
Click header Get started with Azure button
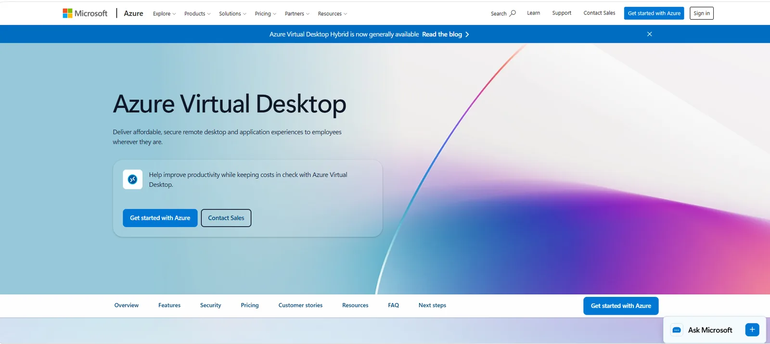coord(654,13)
